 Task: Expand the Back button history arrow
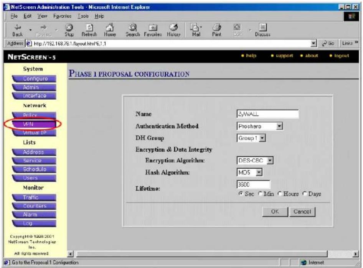coord(30,30)
